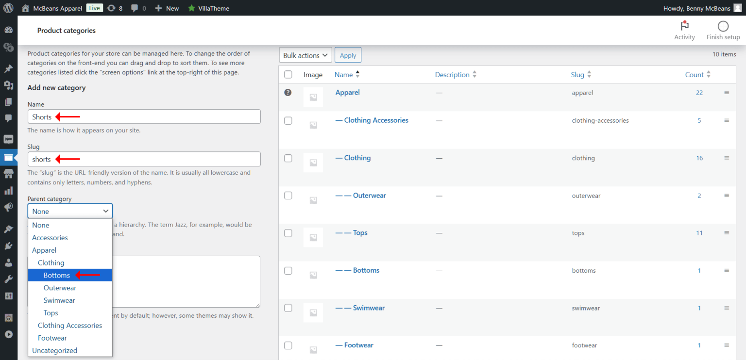Open the Users sidebar icon
Viewport: 746px width, 360px height.
8,262
